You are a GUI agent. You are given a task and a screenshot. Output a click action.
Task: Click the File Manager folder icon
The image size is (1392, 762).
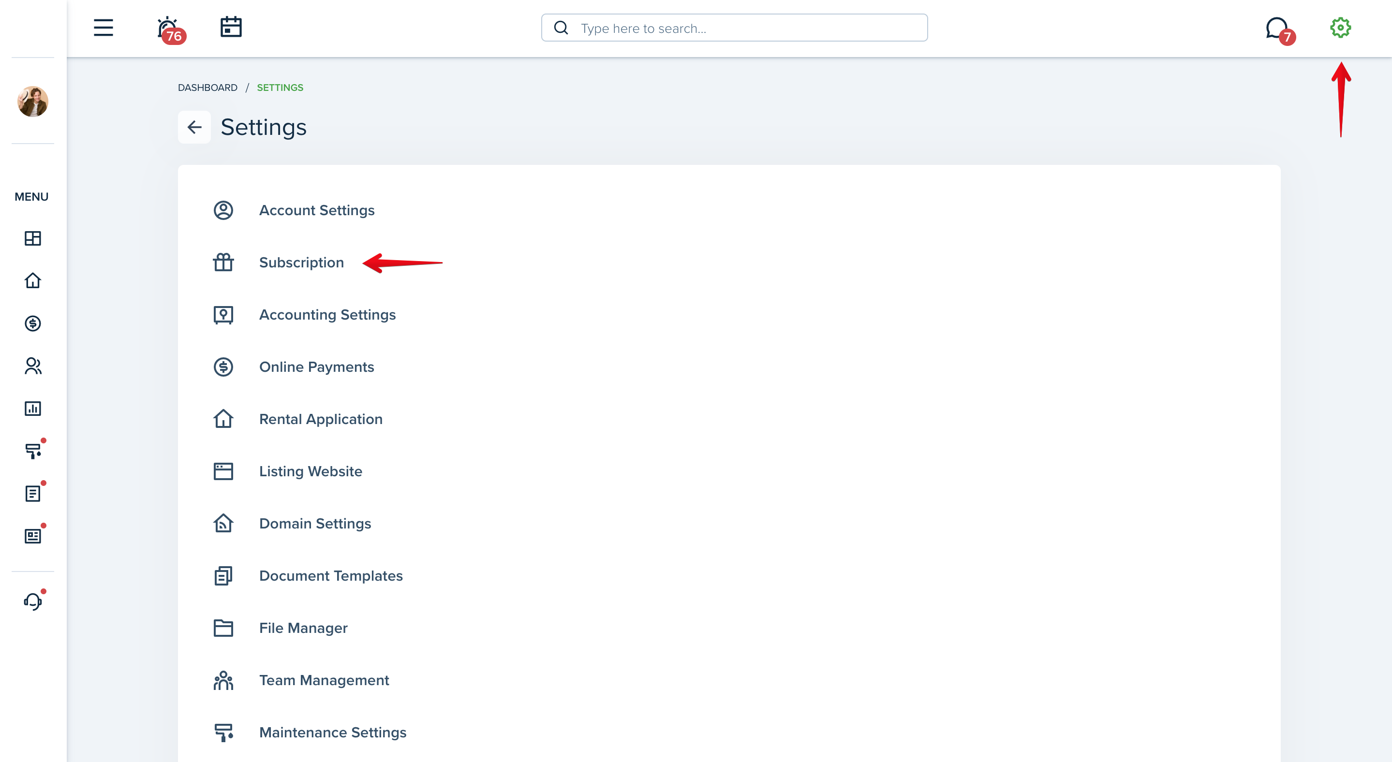tap(223, 628)
